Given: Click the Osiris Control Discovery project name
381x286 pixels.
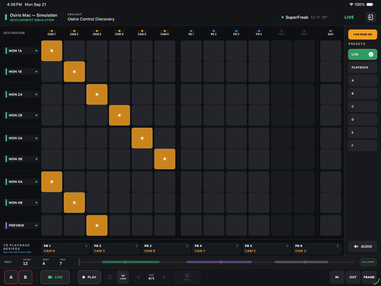Looking at the screenshot, I should [x=91, y=19].
